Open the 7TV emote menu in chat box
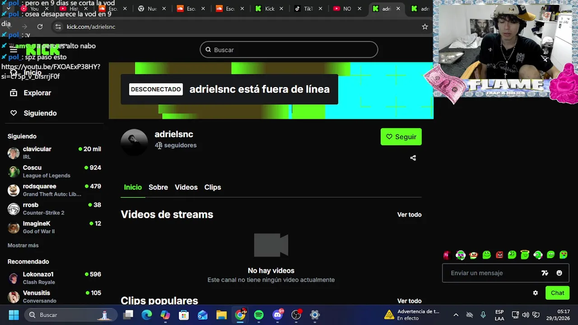This screenshot has height=325, width=578. coord(545,273)
